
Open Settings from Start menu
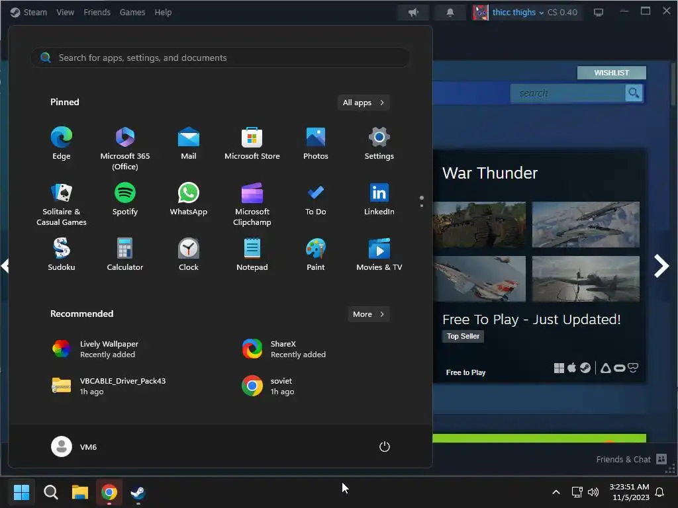tap(379, 144)
